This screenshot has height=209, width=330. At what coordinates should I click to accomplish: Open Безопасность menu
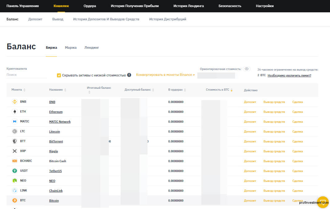(230, 6)
